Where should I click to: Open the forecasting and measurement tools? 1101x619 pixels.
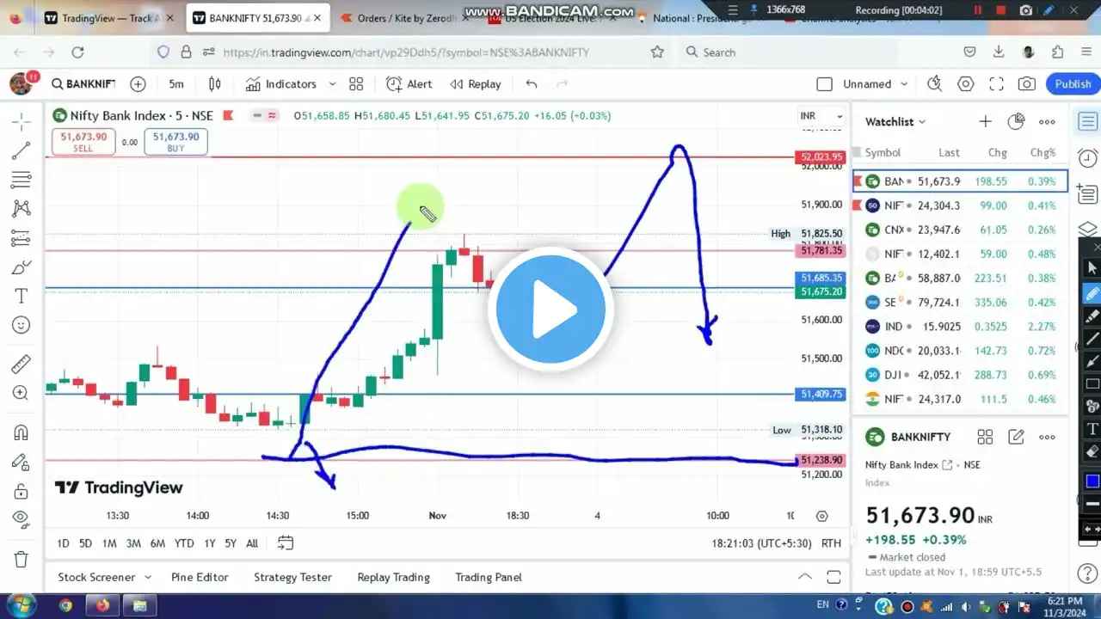click(22, 238)
